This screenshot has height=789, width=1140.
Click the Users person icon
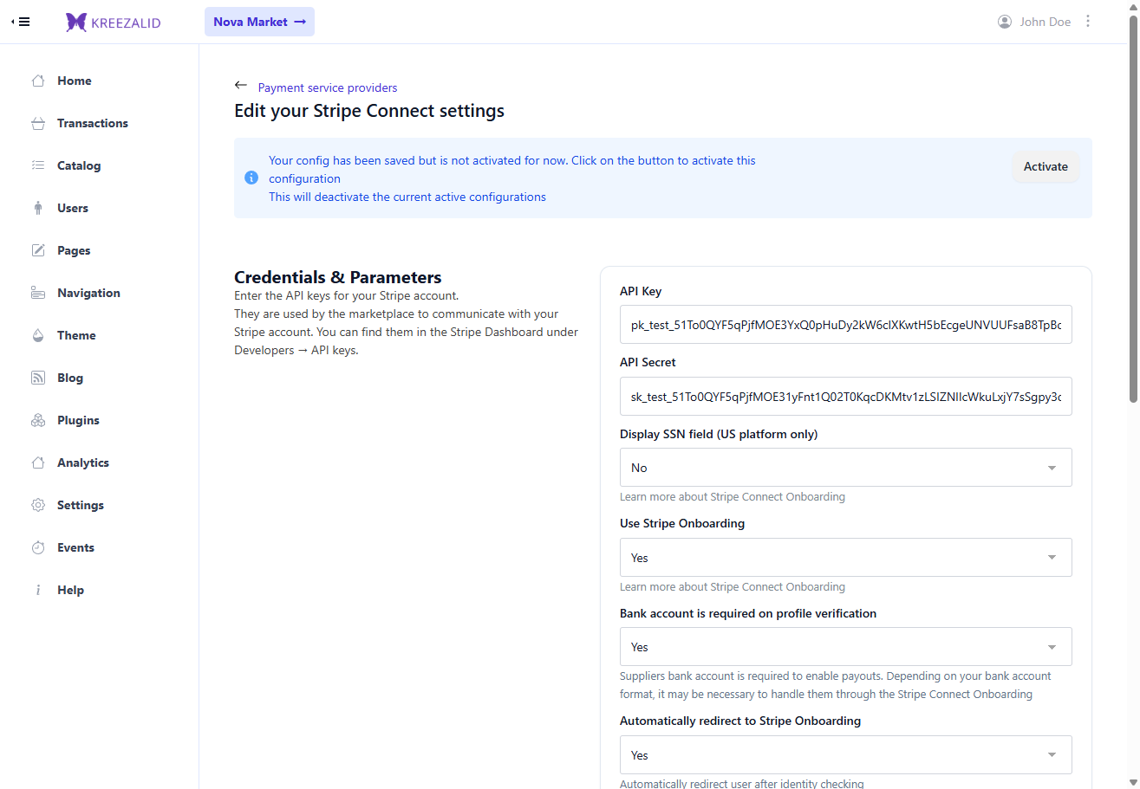38,208
